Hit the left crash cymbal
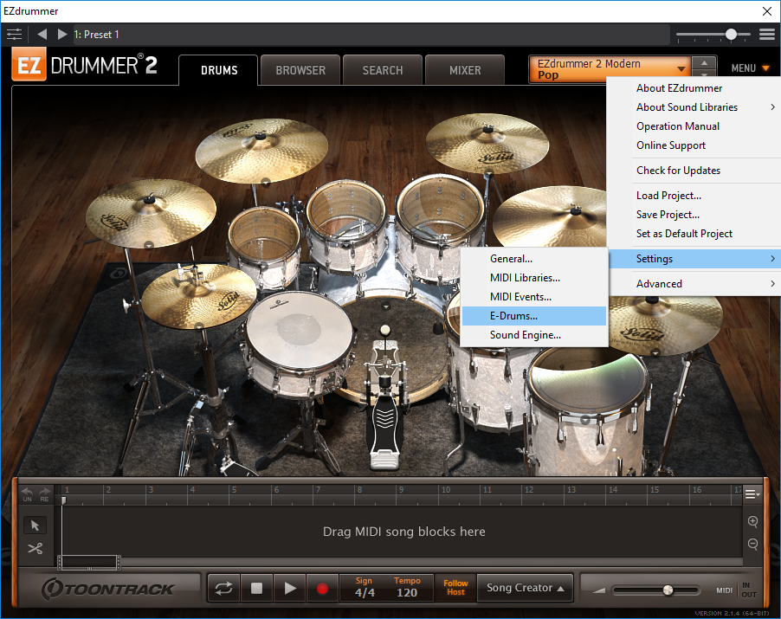 151,213
